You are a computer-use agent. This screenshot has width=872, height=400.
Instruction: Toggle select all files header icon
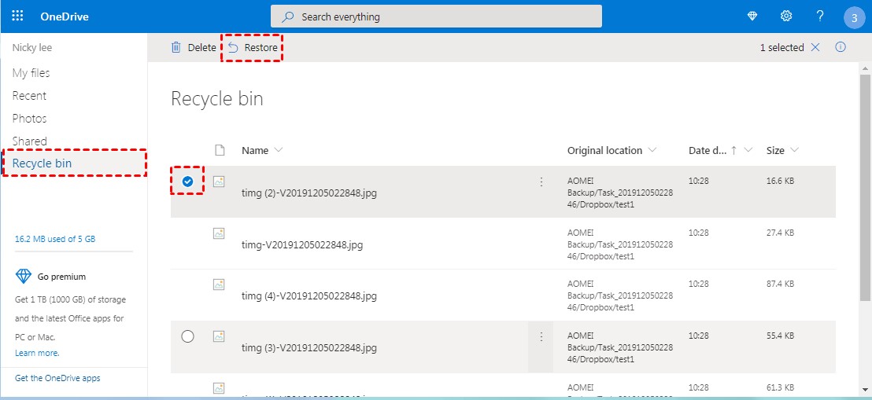pyautogui.click(x=220, y=151)
